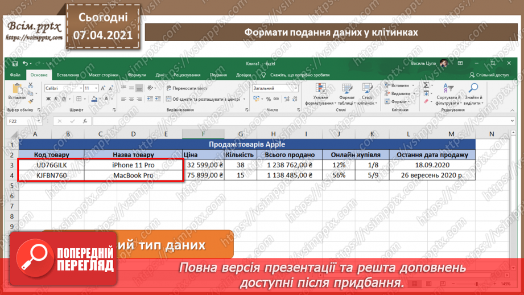Image resolution: width=524 pixels, height=295 pixels.
Task: Click the Borders grid icon
Action: click(x=79, y=99)
